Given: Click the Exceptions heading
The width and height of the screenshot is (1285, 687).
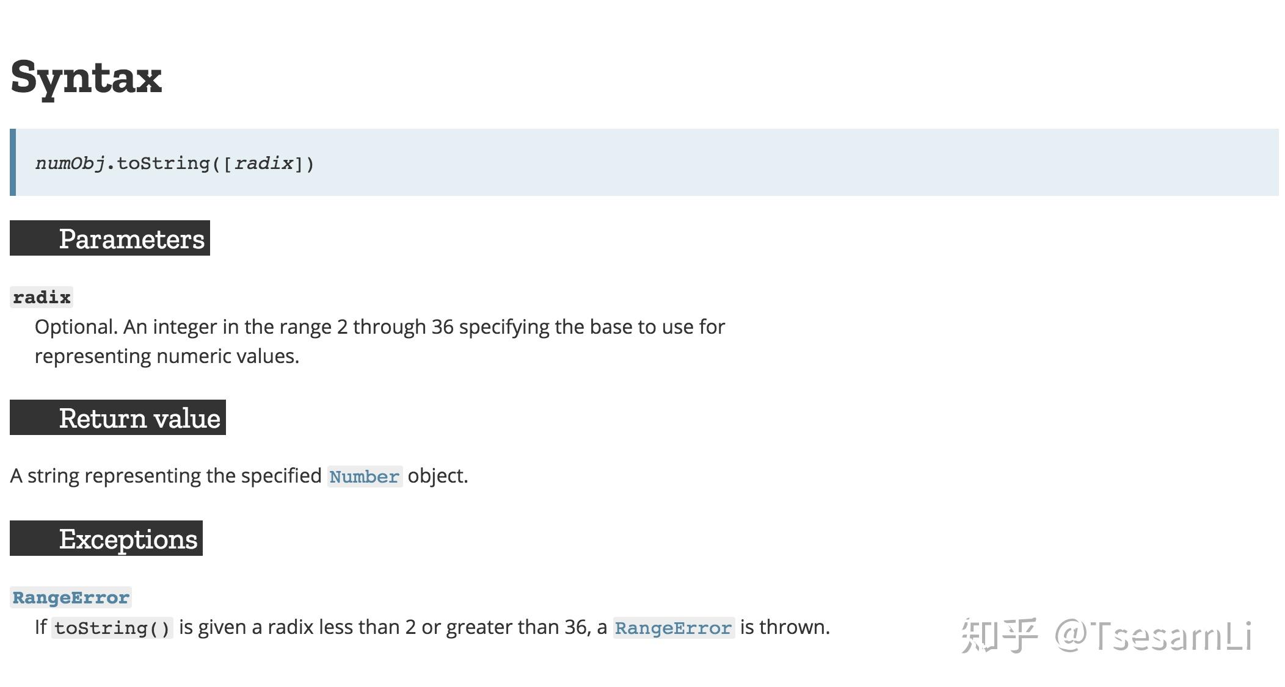Looking at the screenshot, I should click(128, 539).
